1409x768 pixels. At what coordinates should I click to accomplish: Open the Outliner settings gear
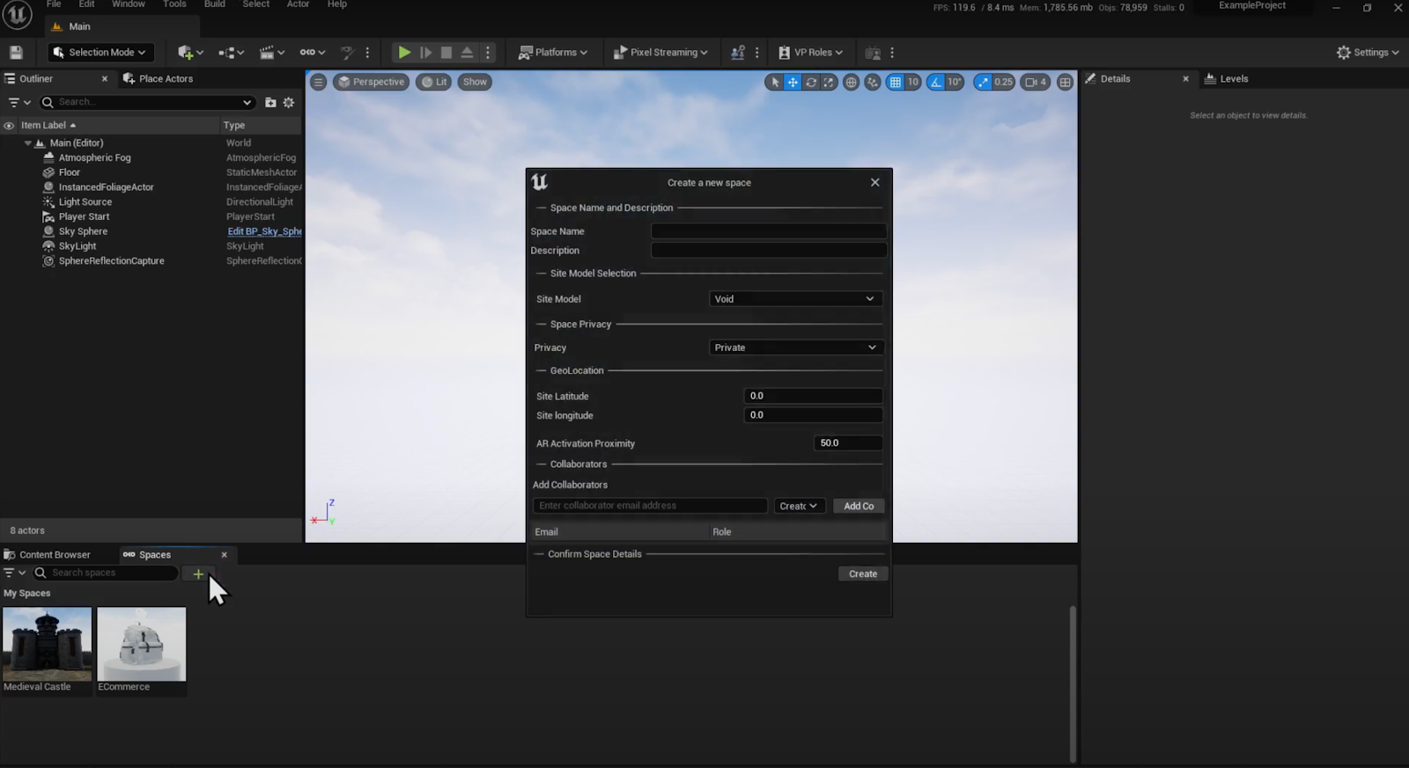tap(289, 103)
